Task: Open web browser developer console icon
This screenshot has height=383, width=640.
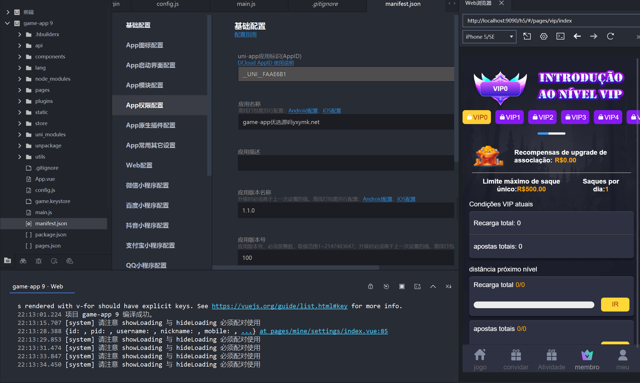Action: coord(560,36)
